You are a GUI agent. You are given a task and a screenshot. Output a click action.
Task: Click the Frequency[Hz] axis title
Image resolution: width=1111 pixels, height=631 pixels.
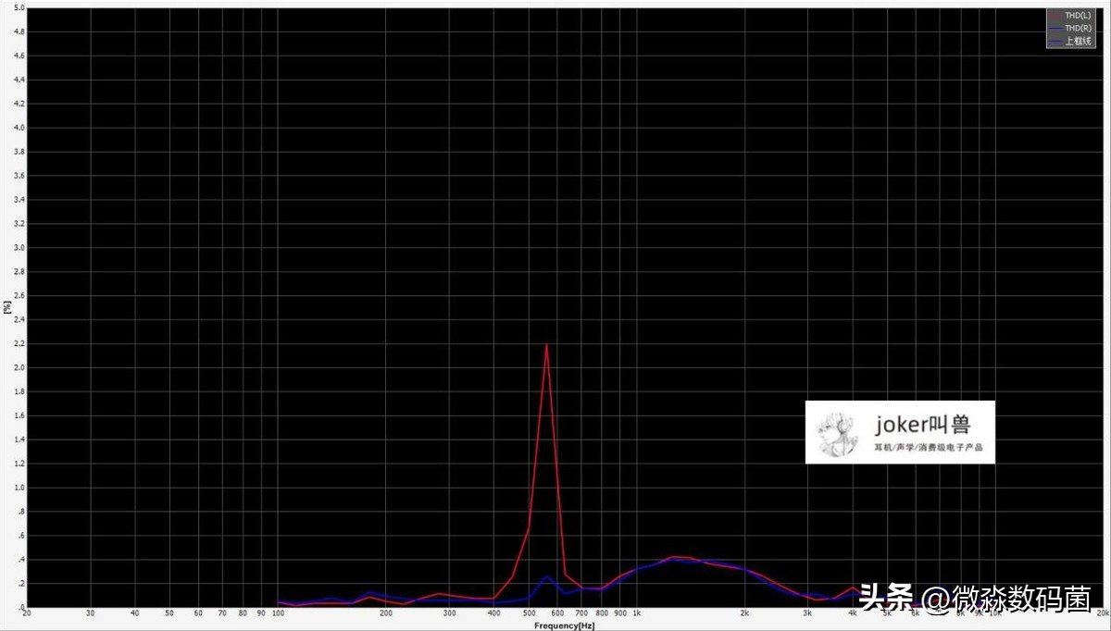tap(564, 626)
